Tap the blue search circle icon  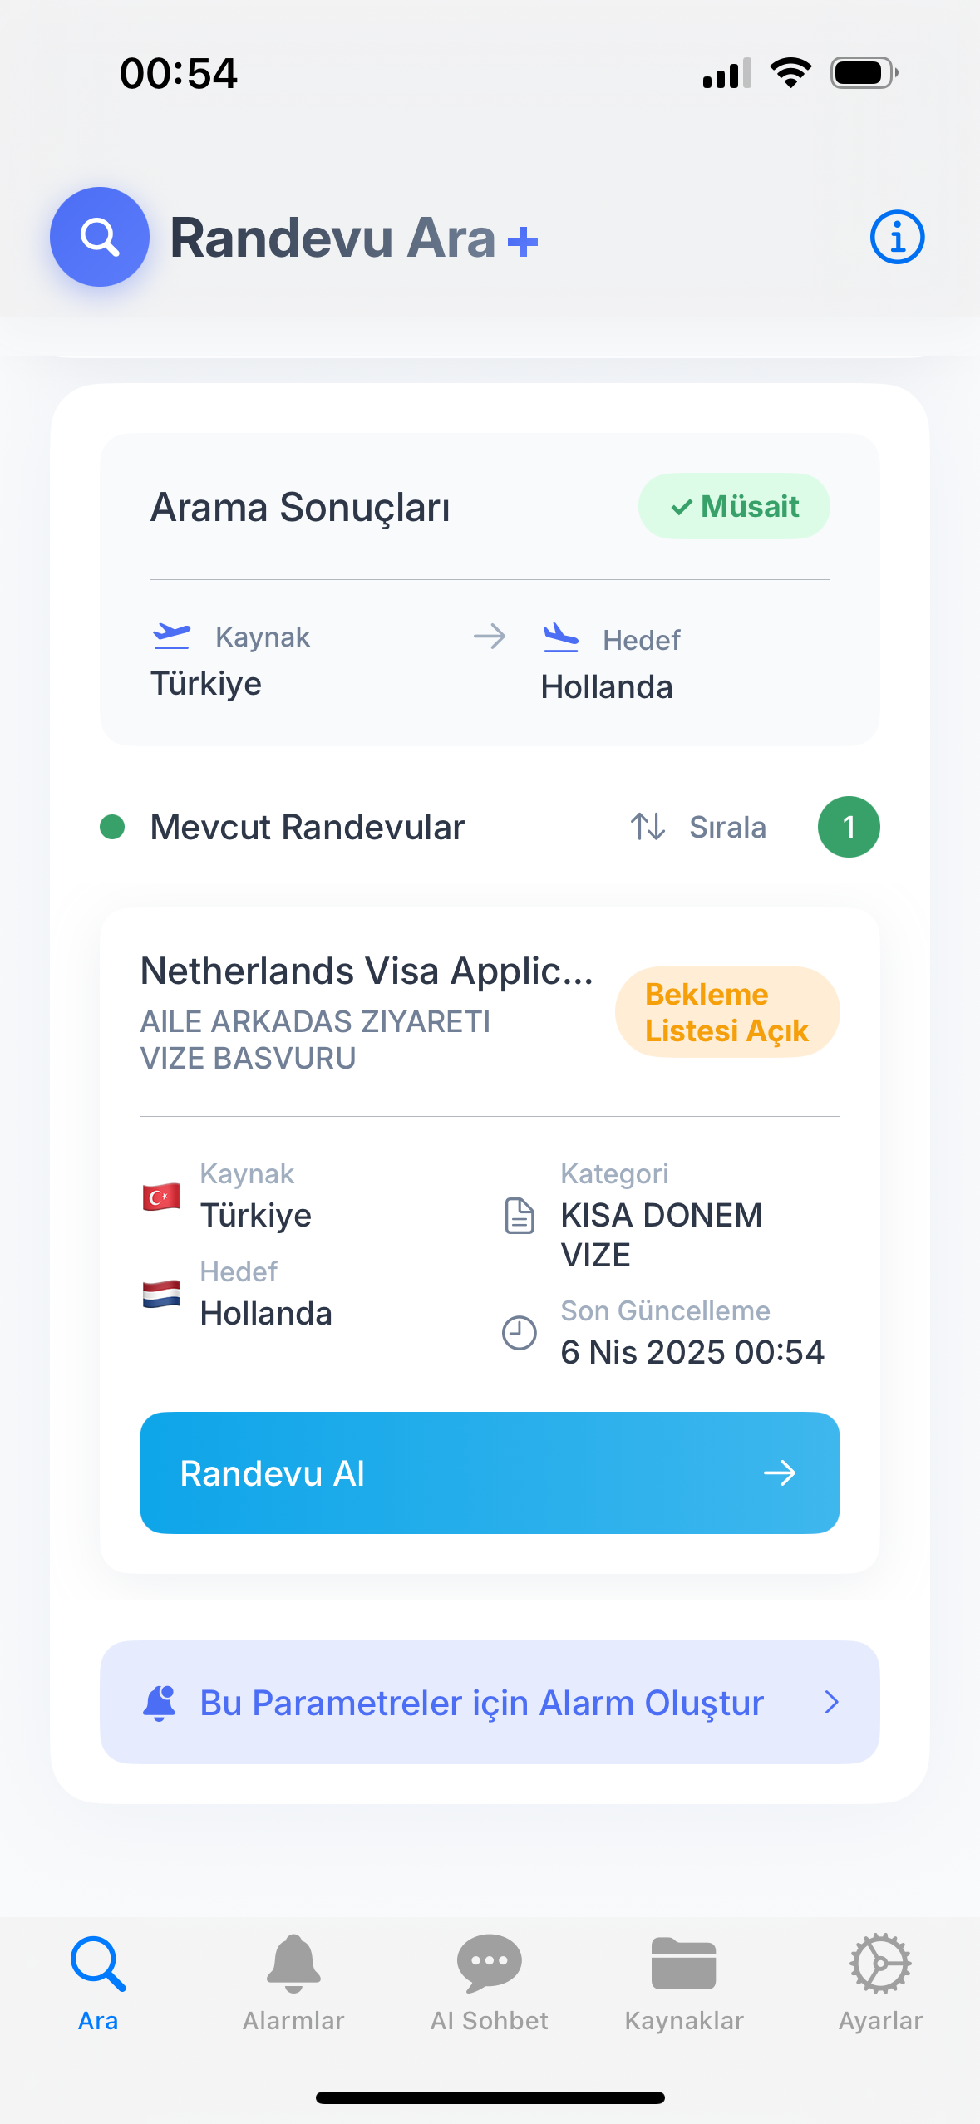tap(100, 237)
